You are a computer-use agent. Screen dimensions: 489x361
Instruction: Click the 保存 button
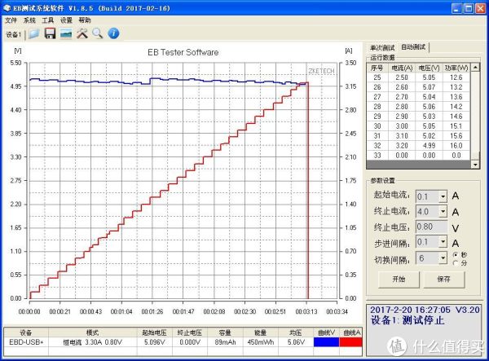point(444,280)
